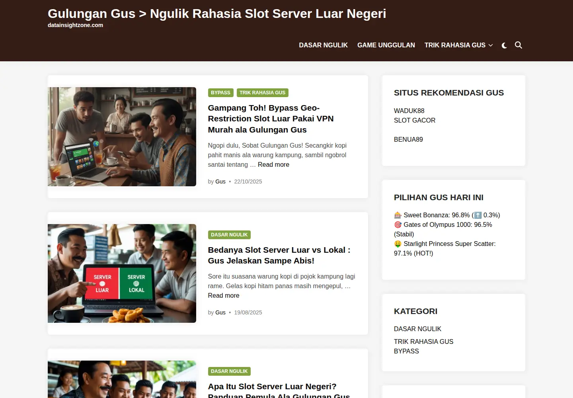The width and height of the screenshot is (573, 398).
Task: Click the Gates of Olympus 1000: 96.5% line
Action: (x=443, y=229)
